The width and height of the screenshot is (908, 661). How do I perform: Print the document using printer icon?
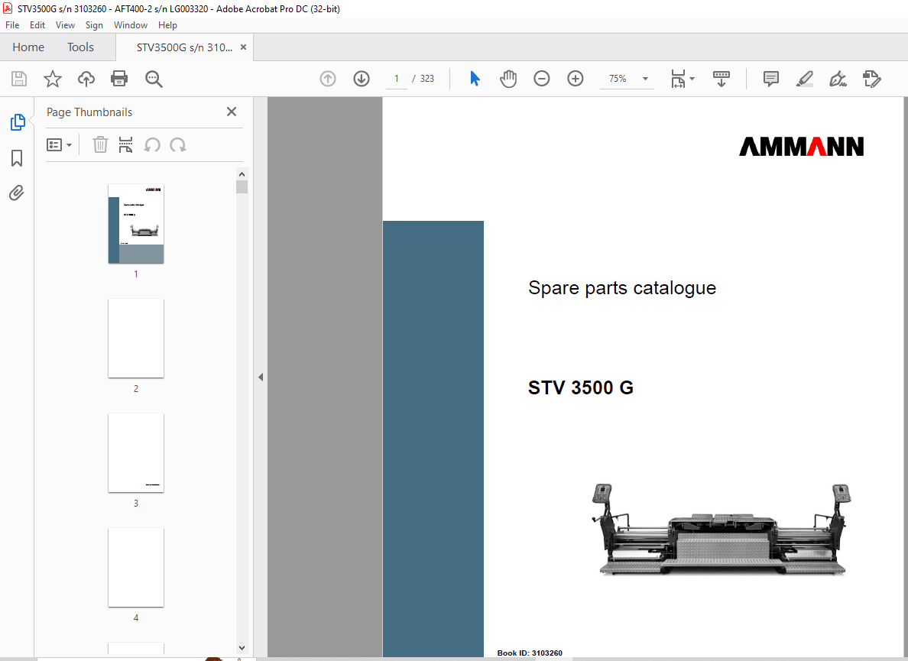pos(119,79)
